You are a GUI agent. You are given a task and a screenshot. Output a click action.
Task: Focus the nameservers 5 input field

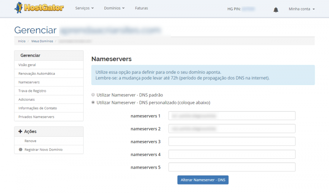point(232,167)
